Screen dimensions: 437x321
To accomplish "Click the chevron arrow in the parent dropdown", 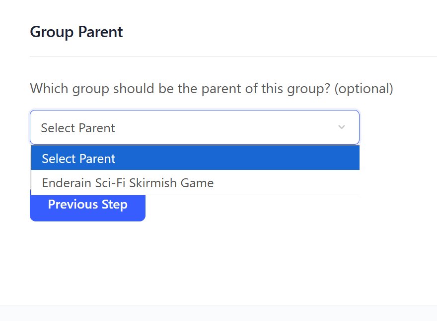I will 342,127.
